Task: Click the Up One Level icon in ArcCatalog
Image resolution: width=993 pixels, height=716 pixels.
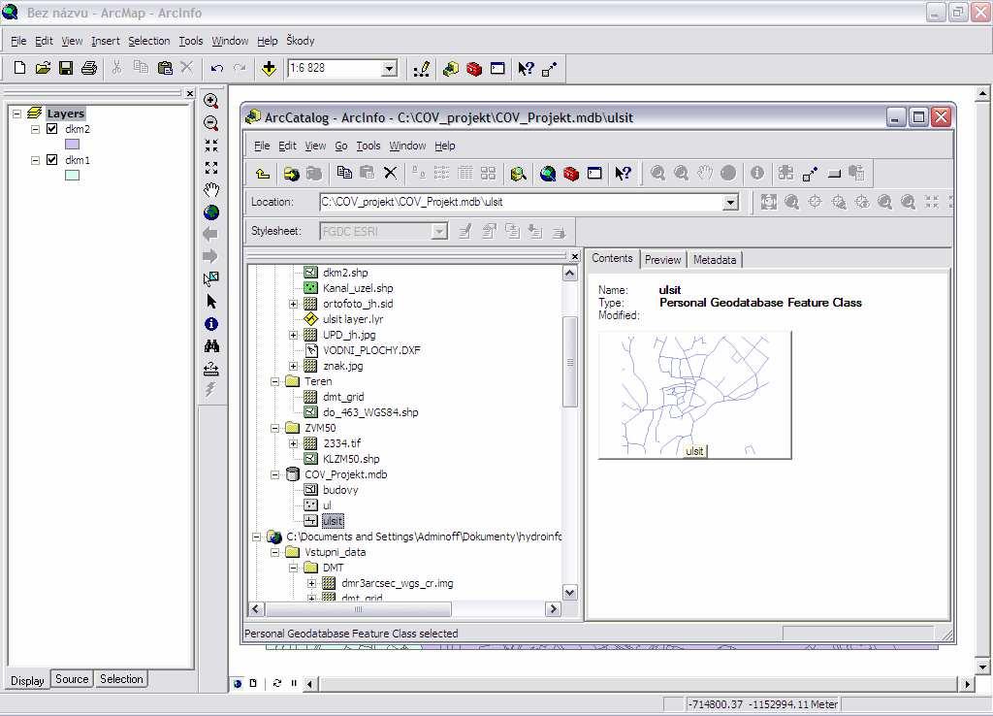Action: pos(263,173)
